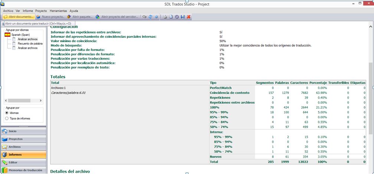Image resolution: width=374 pixels, height=174 pixels.
Task: Click the Detalles del archivo heading
Action: click(70, 171)
